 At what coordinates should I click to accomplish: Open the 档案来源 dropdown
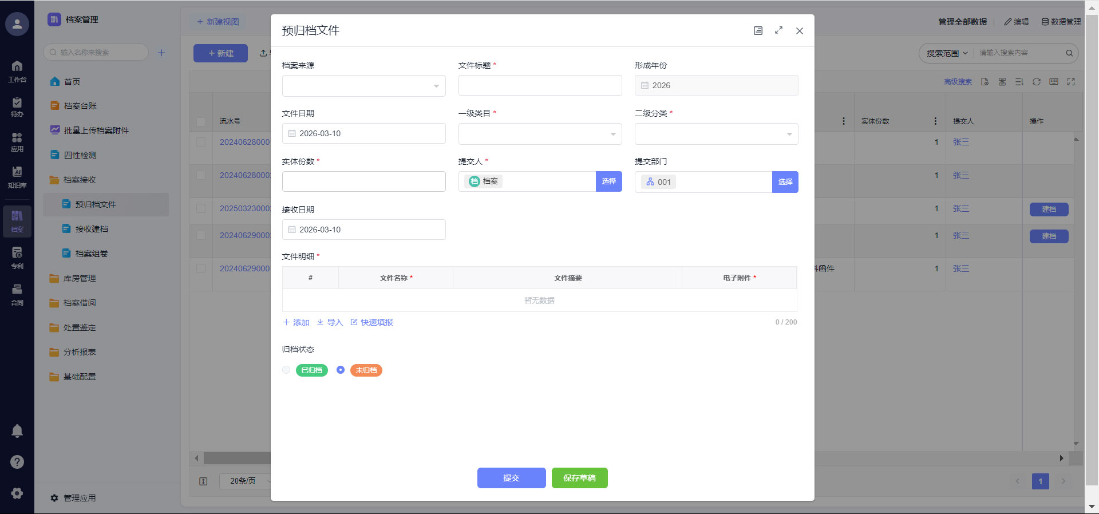coord(363,86)
